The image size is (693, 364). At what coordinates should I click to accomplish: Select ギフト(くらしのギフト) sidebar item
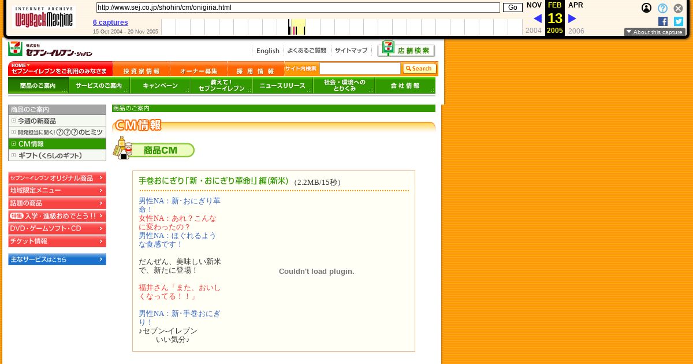57,155
